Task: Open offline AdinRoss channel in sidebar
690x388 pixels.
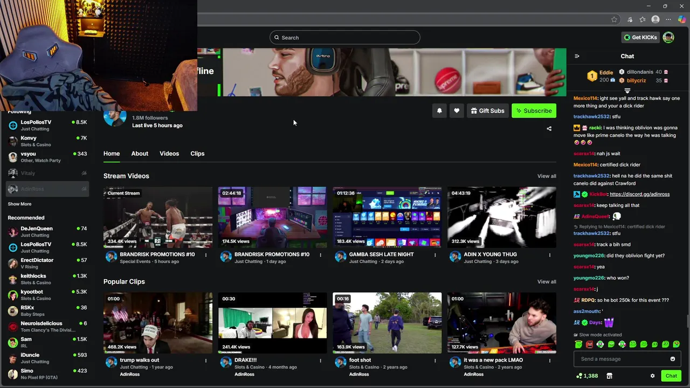Action: pos(47,189)
